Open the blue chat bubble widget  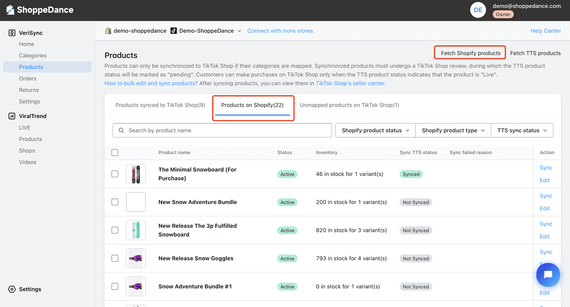pyautogui.click(x=548, y=275)
